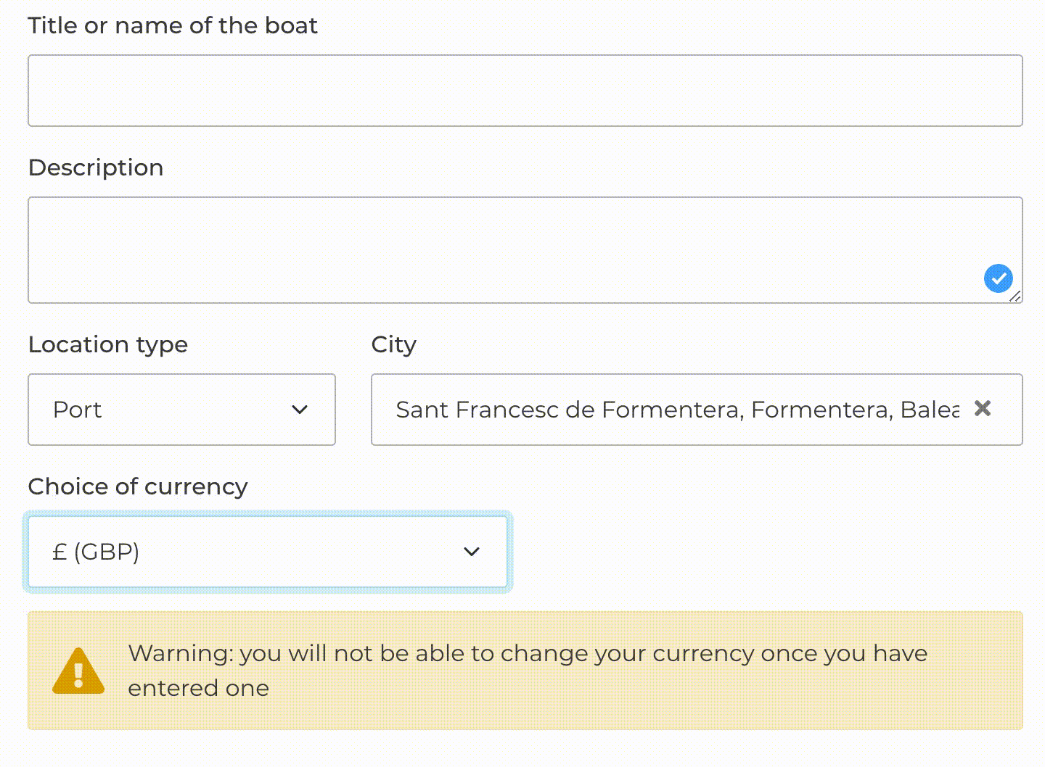Focus the Description text area
This screenshot has width=1045, height=767.
(525, 250)
